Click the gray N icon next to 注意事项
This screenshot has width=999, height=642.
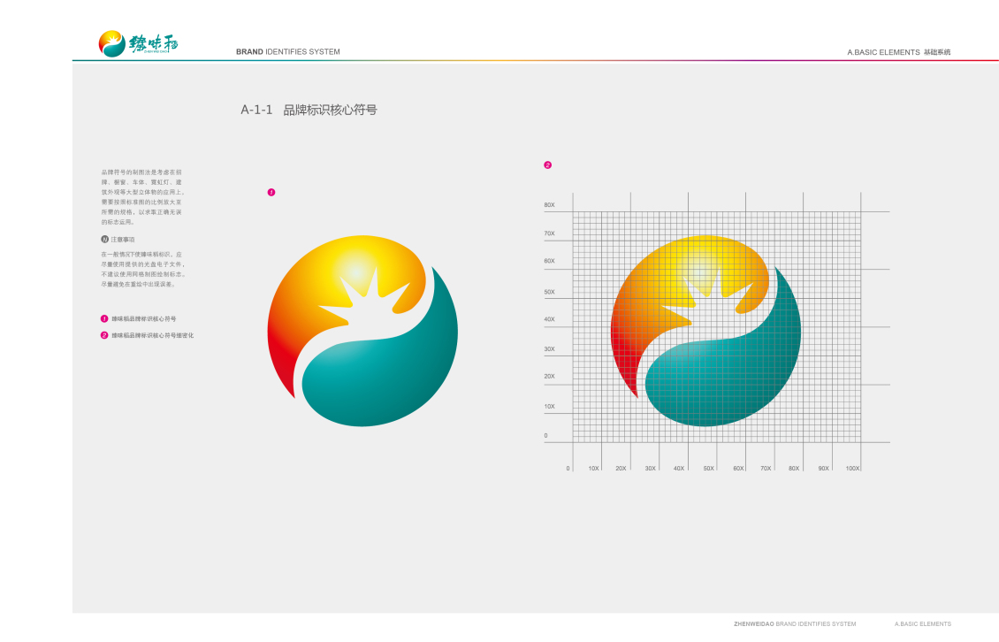coord(104,240)
